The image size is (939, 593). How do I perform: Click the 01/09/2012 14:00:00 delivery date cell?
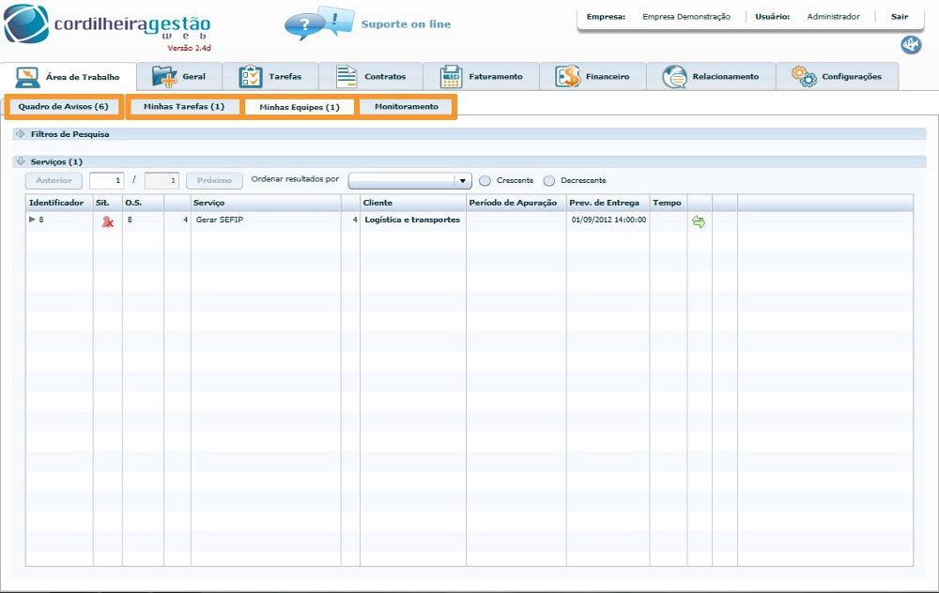click(608, 220)
